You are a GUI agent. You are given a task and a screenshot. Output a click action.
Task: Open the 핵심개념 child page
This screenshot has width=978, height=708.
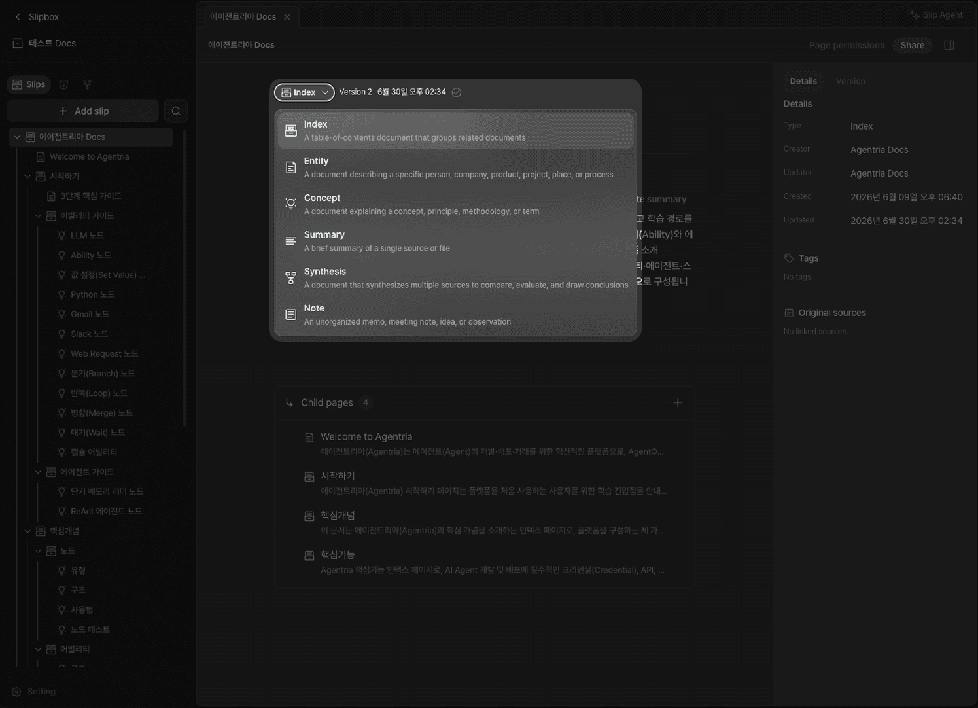(x=485, y=522)
